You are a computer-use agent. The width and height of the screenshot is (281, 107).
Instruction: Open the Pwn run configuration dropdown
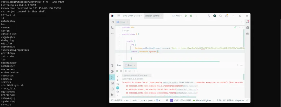pos(178,16)
